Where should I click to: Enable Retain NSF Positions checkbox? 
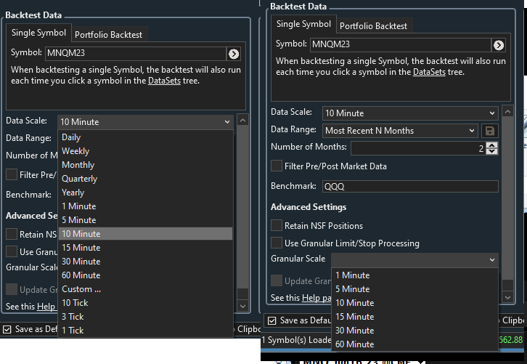(x=277, y=226)
